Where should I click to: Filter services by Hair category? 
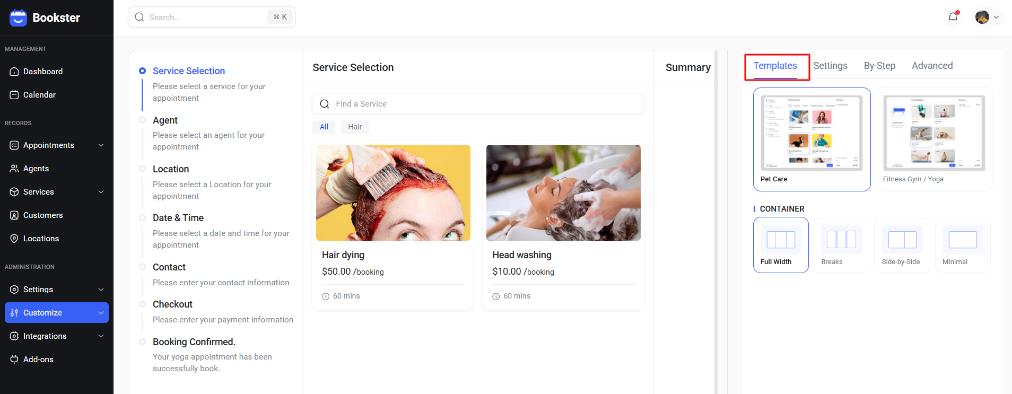pyautogui.click(x=355, y=127)
